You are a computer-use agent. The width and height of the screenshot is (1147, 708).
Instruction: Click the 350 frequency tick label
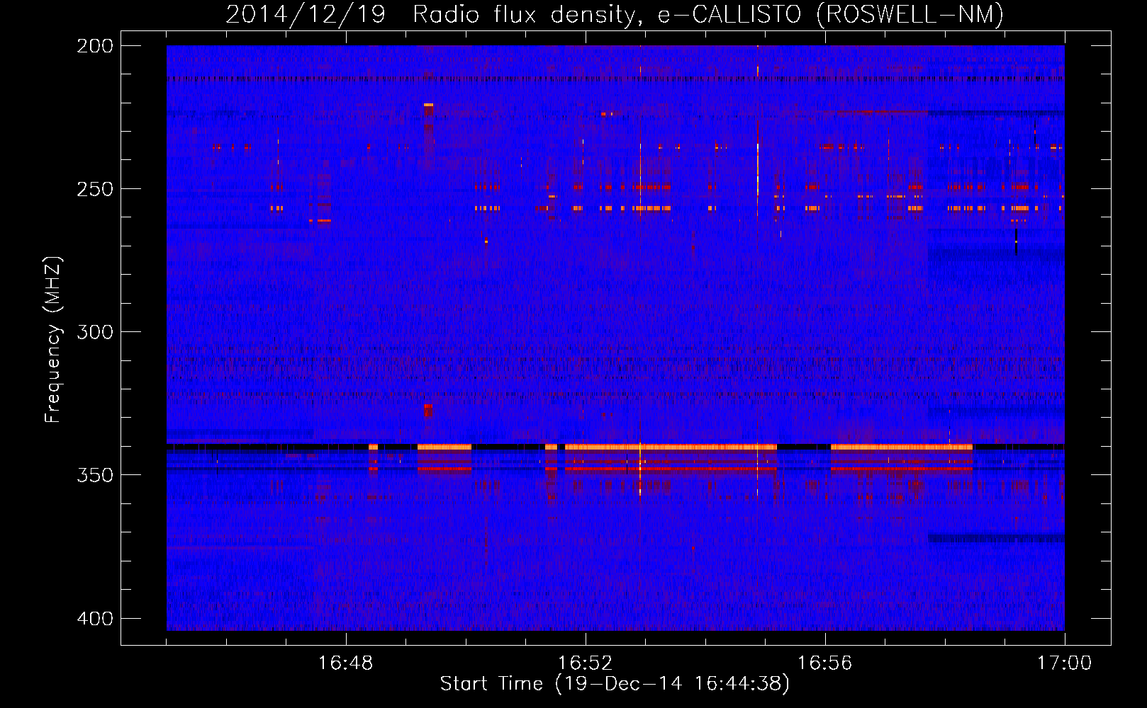pyautogui.click(x=95, y=475)
